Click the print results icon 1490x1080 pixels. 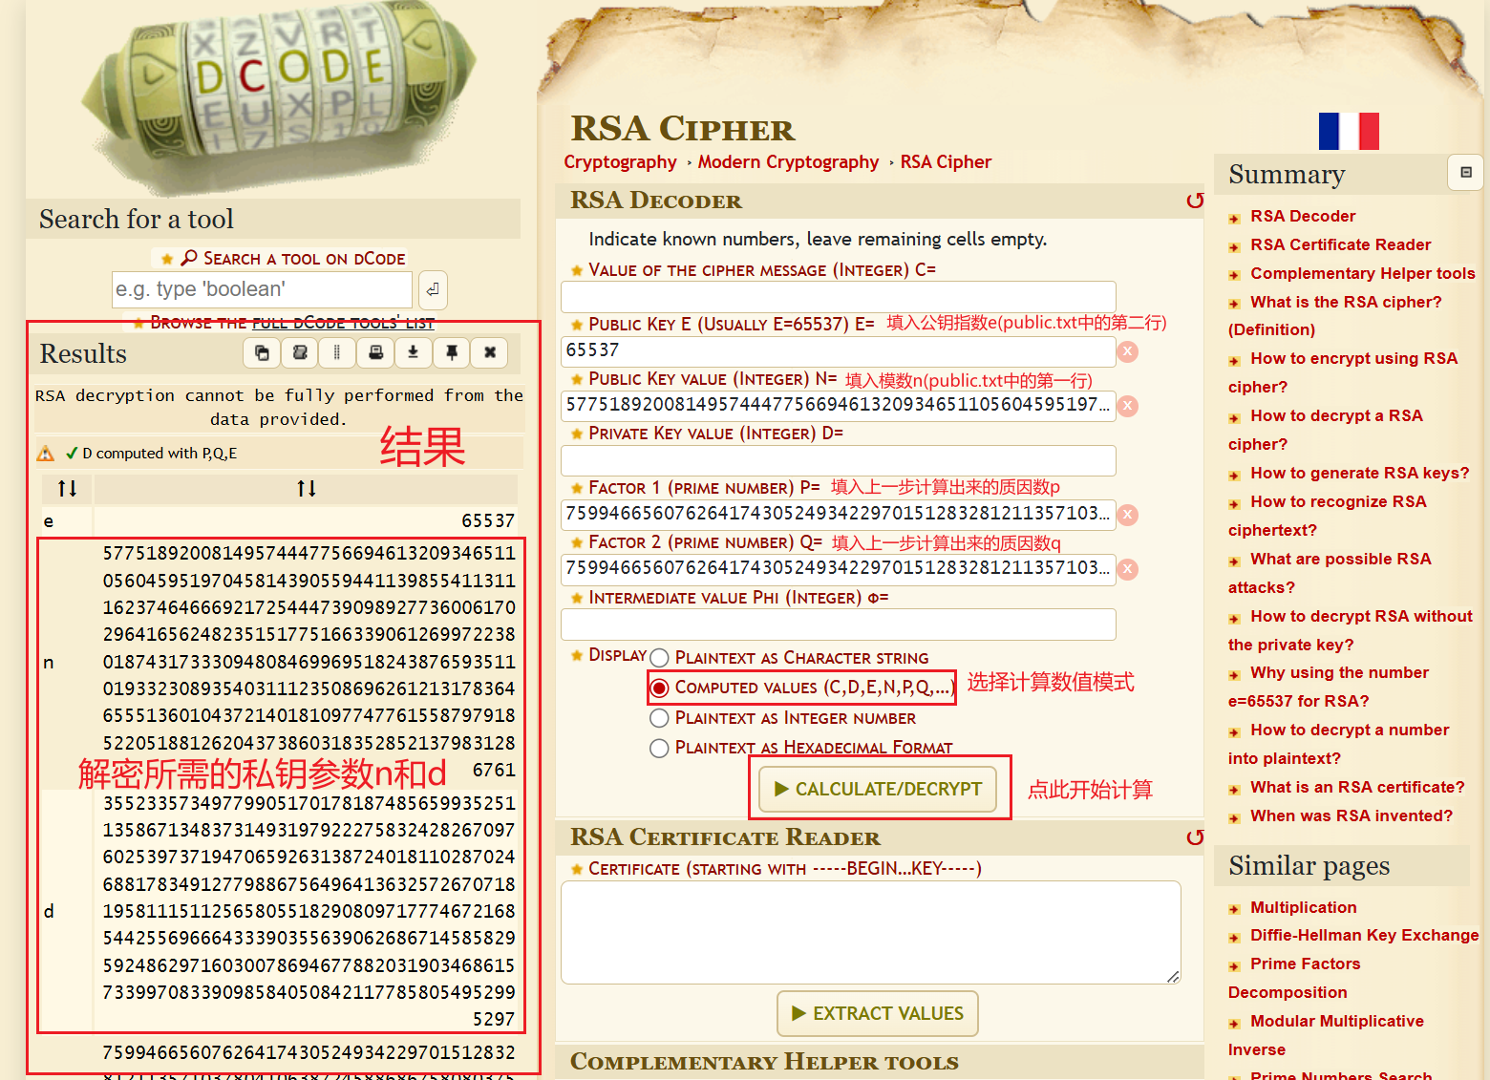point(375,353)
